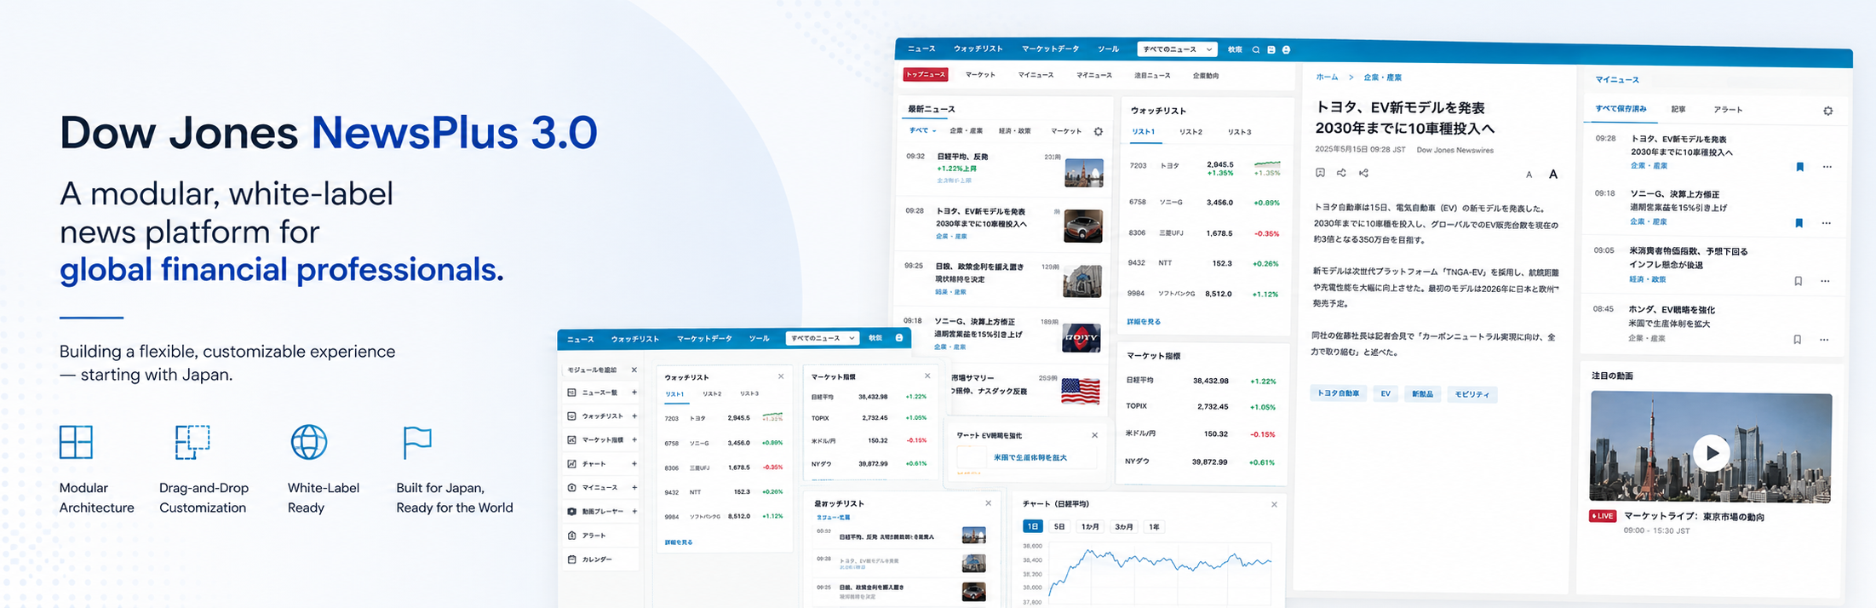Image resolution: width=1876 pixels, height=608 pixels.
Task: Open すべてのニュース dropdown in large window
Action: [x=1177, y=49]
